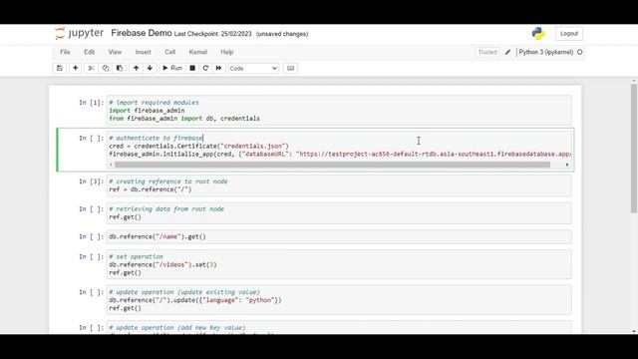Click '# update operation (add new key value)' comment

pos(177,328)
